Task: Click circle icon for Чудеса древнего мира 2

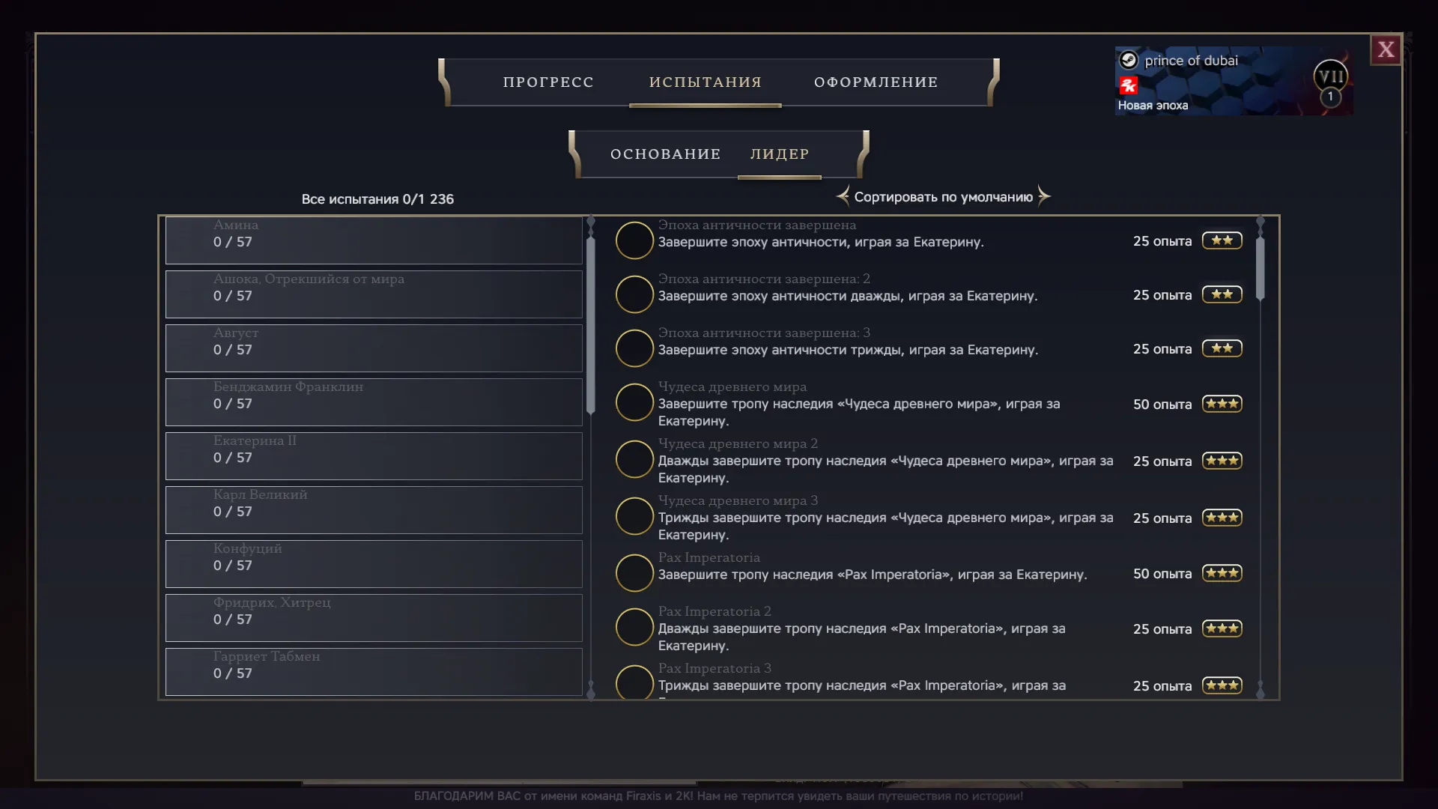Action: (634, 459)
